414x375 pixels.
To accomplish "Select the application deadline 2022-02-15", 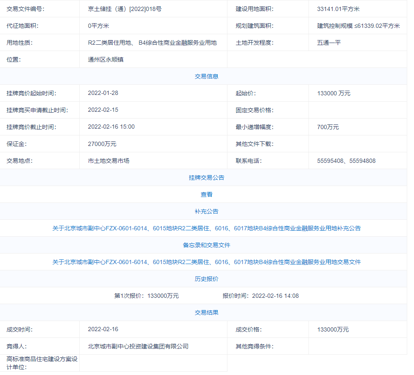I will pos(103,110).
